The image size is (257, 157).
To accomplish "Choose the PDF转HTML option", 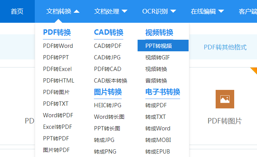I will pos(59,81).
